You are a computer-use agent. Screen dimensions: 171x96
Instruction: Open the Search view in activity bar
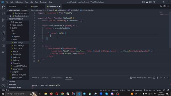(3, 14)
